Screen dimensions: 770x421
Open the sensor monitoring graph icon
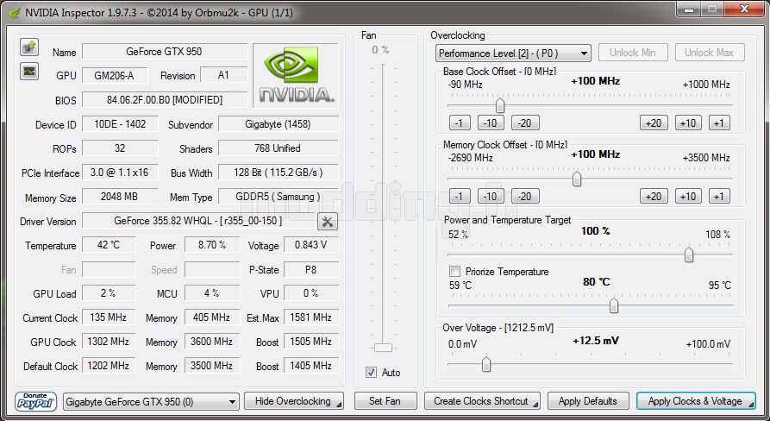tap(29, 72)
